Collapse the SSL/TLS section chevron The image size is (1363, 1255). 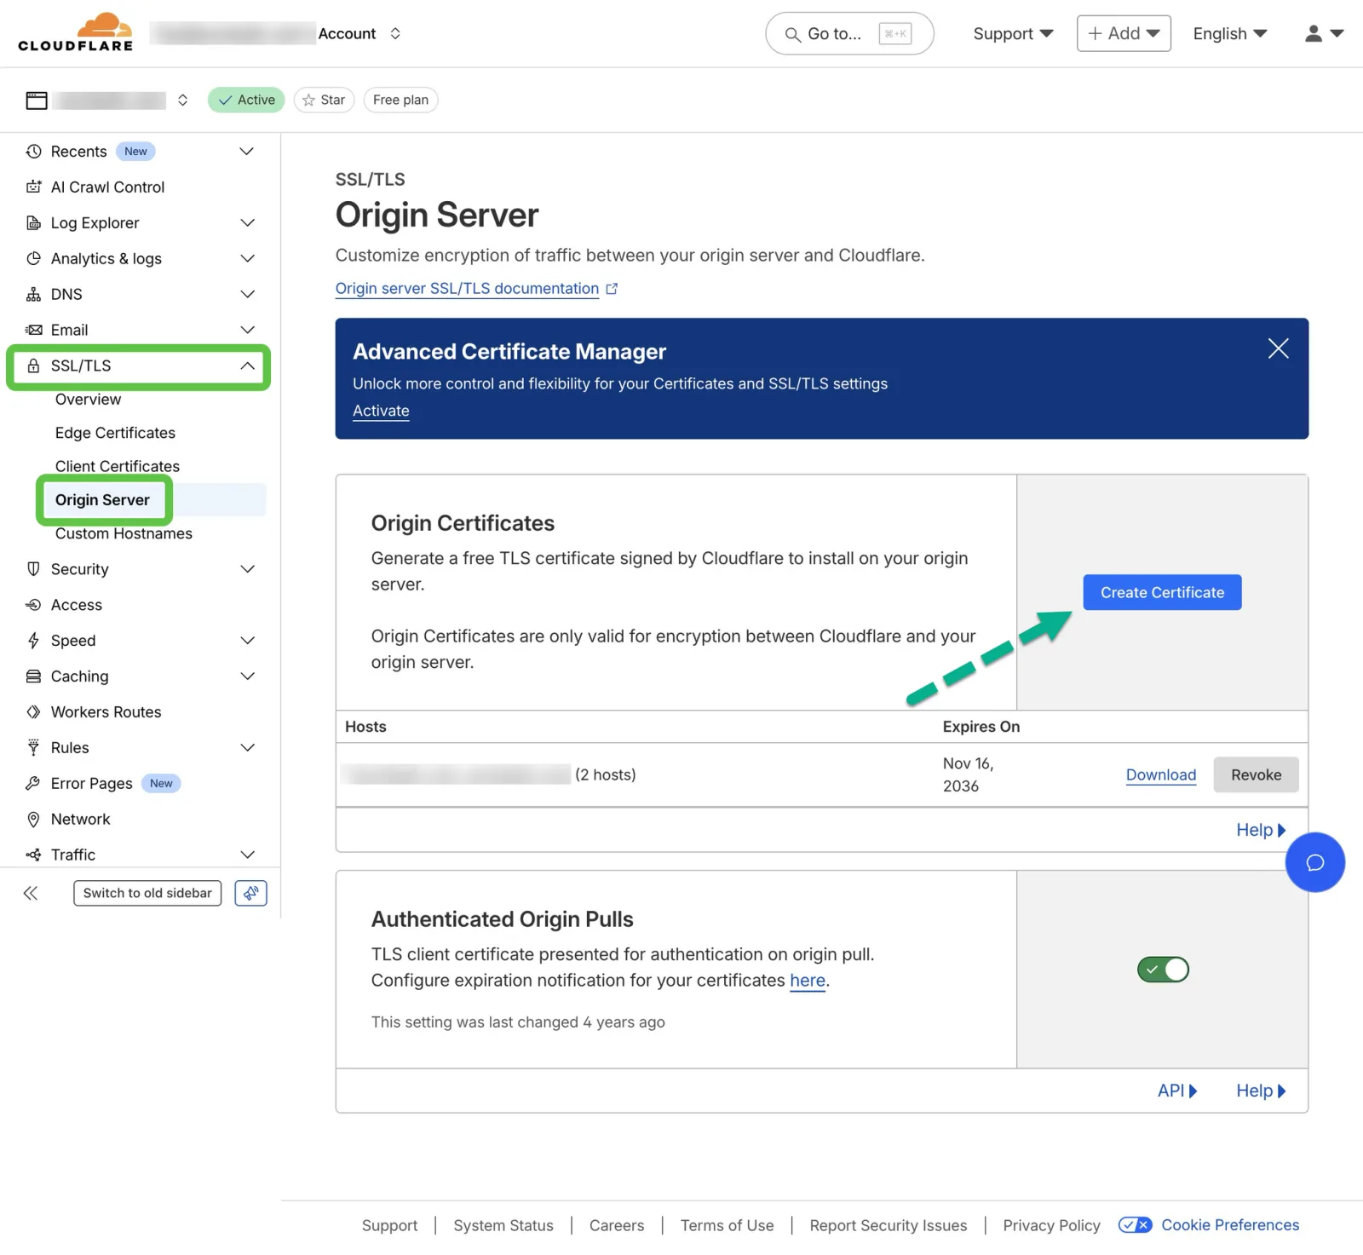(x=247, y=366)
